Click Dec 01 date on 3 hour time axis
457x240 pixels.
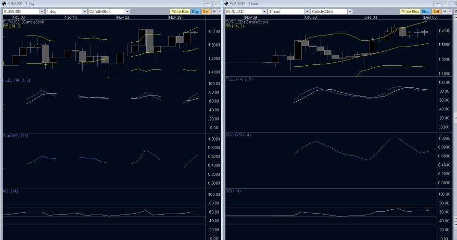(370, 17)
